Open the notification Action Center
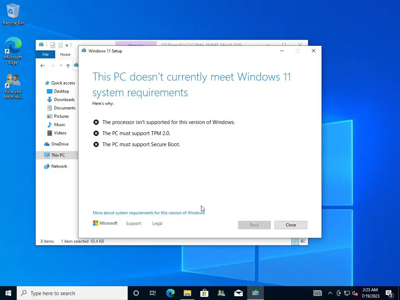Screen dimensions: 400x300 click(390, 293)
